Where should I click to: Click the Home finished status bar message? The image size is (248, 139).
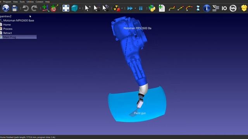[x=28, y=137]
